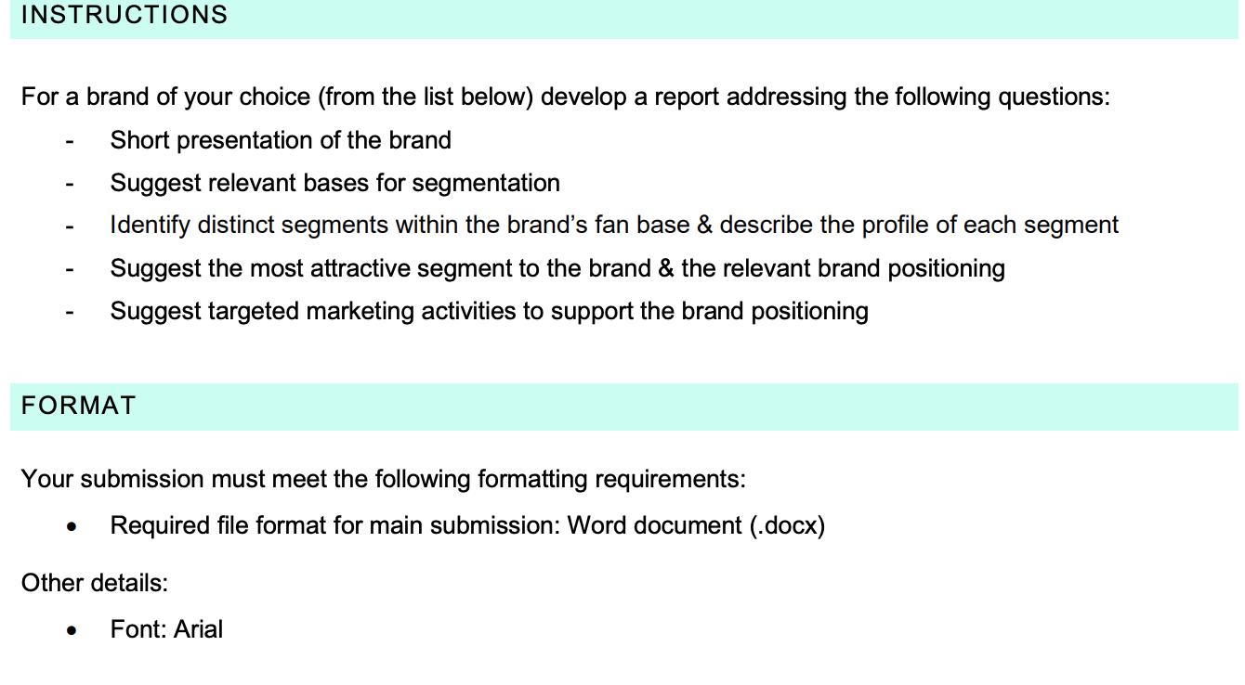Click 'Your submission must meet' sentence
The image size is (1245, 685).
[x=384, y=479]
